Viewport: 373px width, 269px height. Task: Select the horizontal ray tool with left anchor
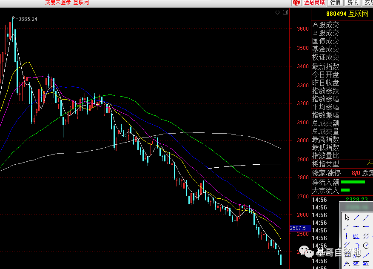coord(366,226)
